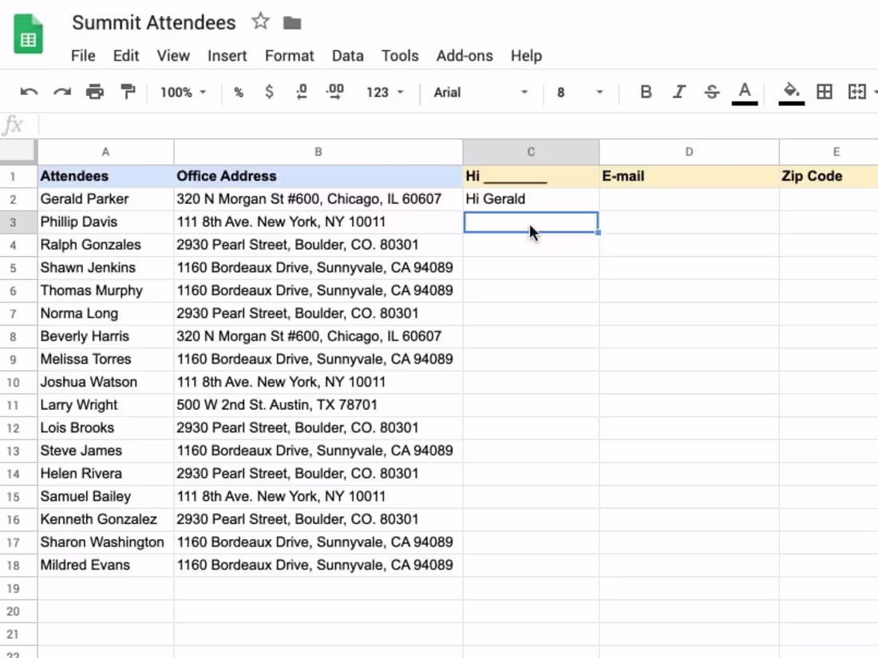
Task: Toggle italic formatting
Action: tap(678, 92)
